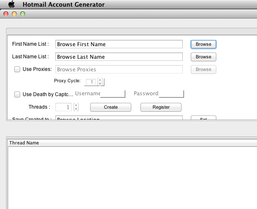
Task: Enable the Use Proxies checkbox
Action: click(x=17, y=69)
